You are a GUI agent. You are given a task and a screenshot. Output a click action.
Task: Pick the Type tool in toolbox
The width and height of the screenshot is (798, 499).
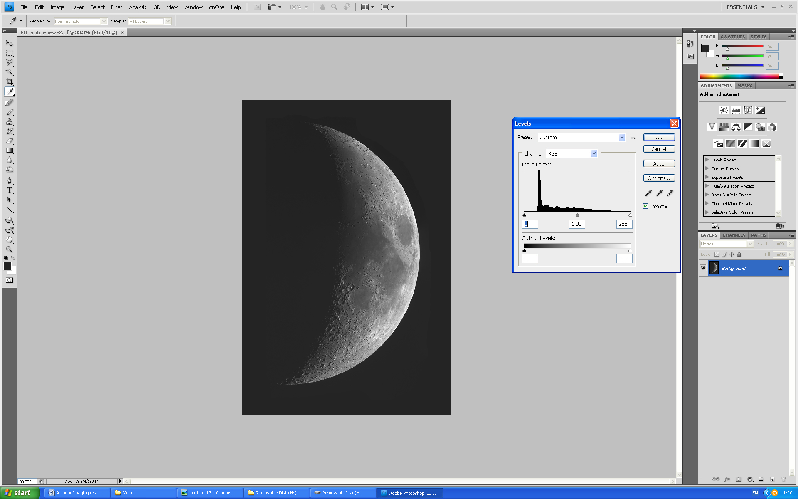10,190
